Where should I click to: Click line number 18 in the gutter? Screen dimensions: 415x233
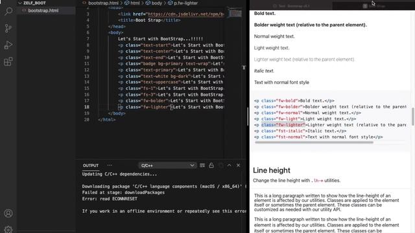(x=87, y=107)
